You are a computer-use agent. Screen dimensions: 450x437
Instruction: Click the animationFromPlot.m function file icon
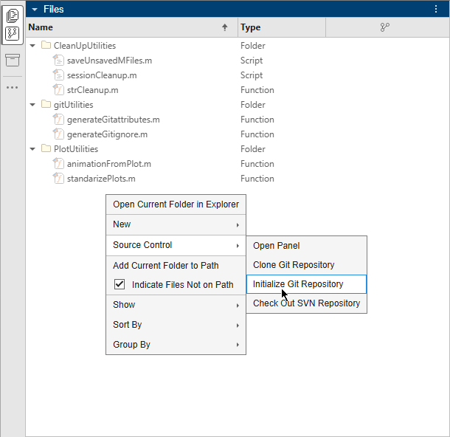click(58, 163)
